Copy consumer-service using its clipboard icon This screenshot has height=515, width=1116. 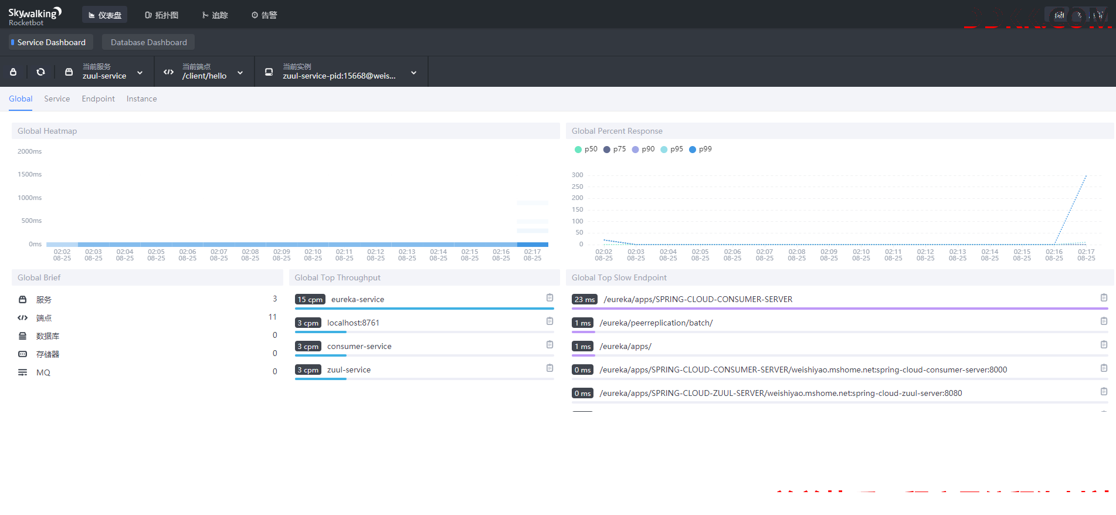[549, 344]
